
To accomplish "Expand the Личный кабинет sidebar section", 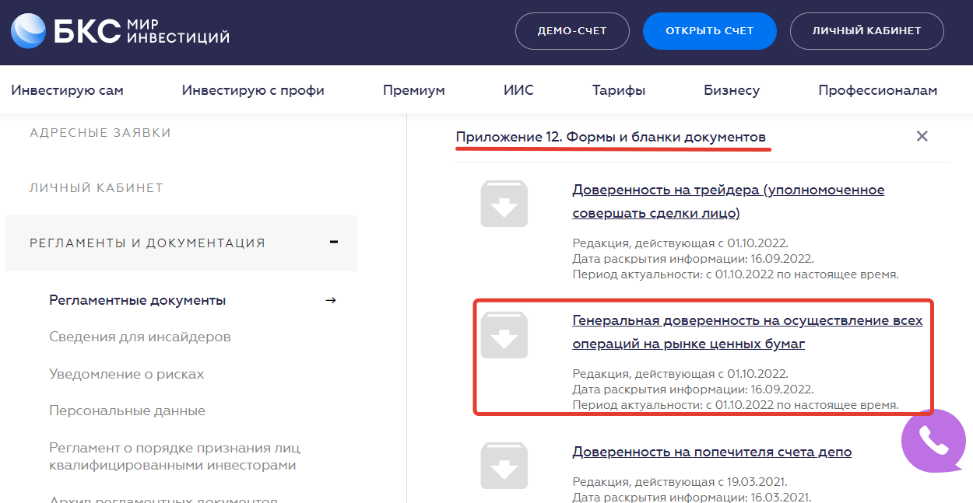I will point(97,187).
